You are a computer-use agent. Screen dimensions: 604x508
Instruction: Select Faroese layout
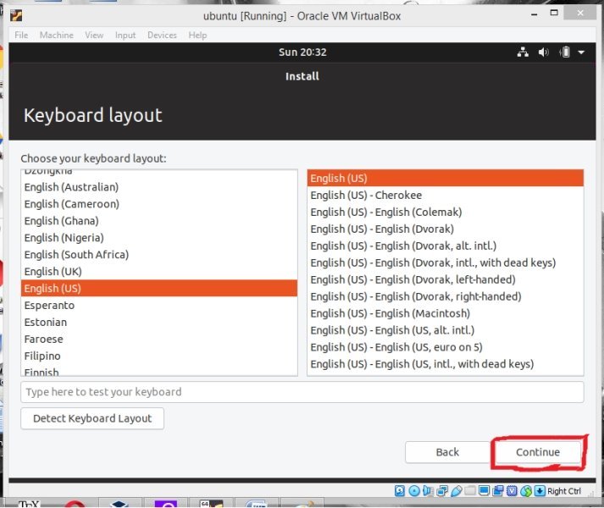point(159,340)
